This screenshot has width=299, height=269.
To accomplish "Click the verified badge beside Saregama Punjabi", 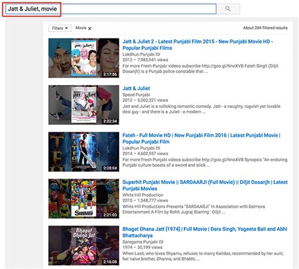I will coord(161,242).
